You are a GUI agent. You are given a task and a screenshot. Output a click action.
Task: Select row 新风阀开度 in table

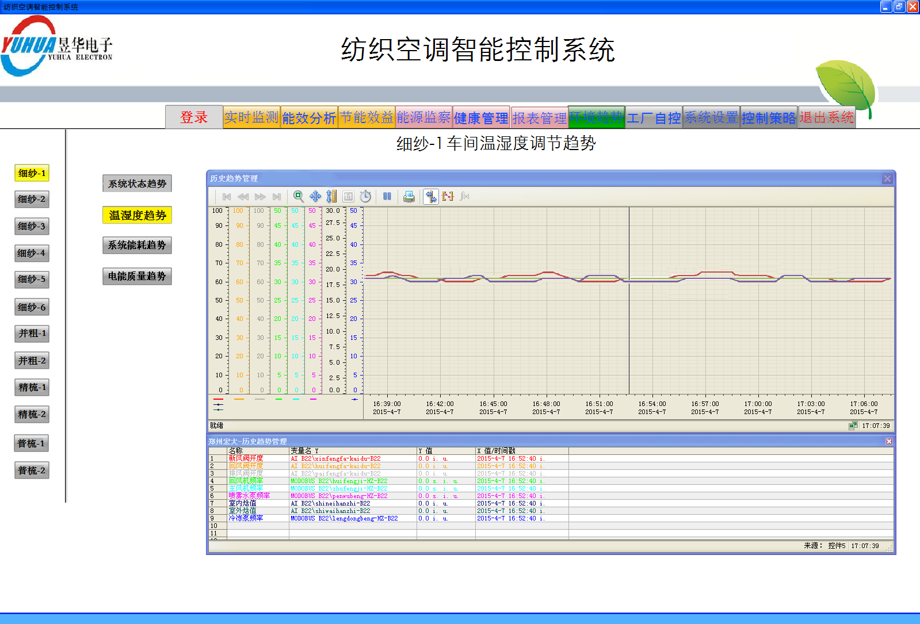[551, 458]
